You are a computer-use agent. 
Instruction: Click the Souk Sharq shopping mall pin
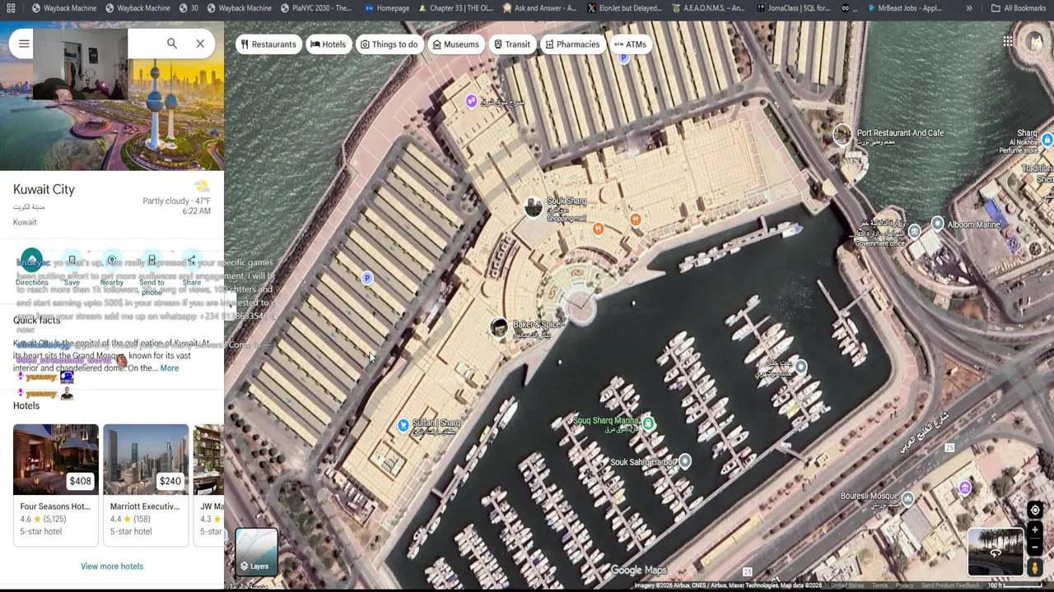coord(534,207)
